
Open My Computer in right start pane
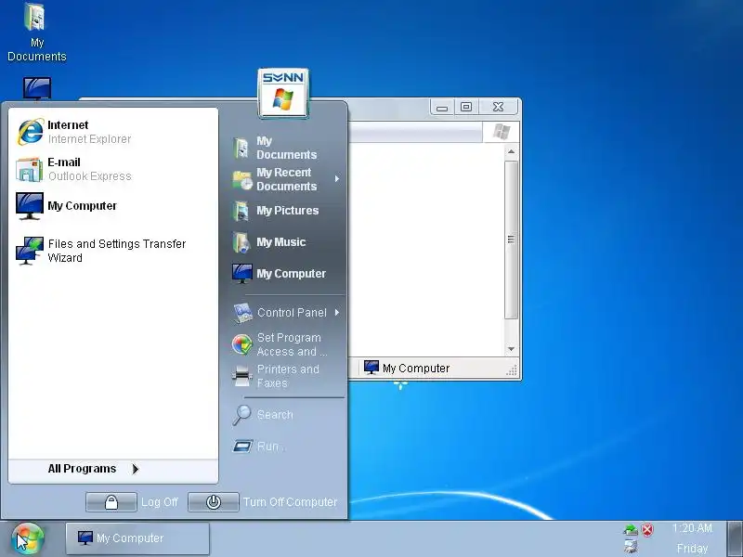pyautogui.click(x=286, y=274)
